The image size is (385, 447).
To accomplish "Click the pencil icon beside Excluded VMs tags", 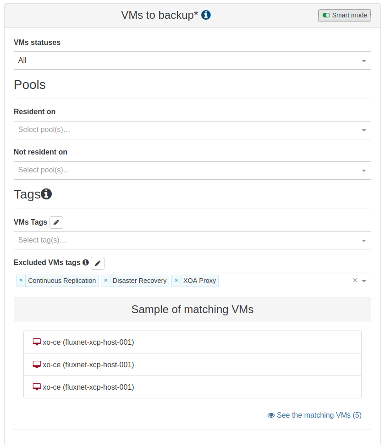I will tap(98, 263).
